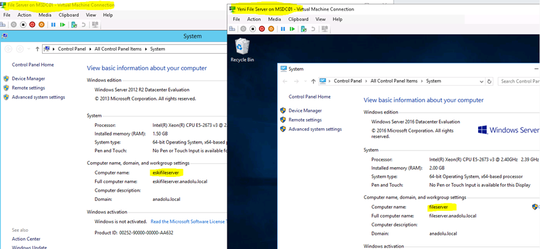Open Clipboard menu in File Server window

pyautogui.click(x=69, y=15)
